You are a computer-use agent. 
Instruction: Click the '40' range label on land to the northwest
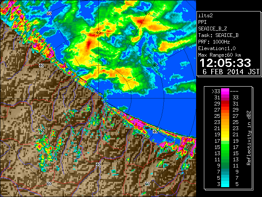[x=41, y=65]
